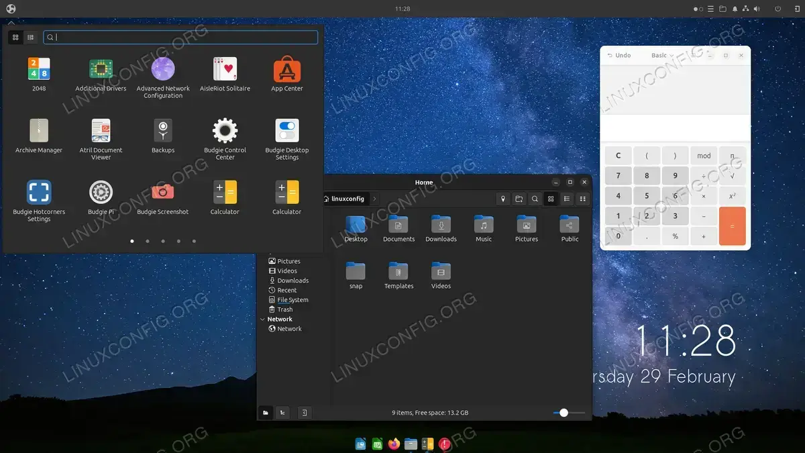Click the calculator C clear button
The image size is (805, 453).
[619, 156]
